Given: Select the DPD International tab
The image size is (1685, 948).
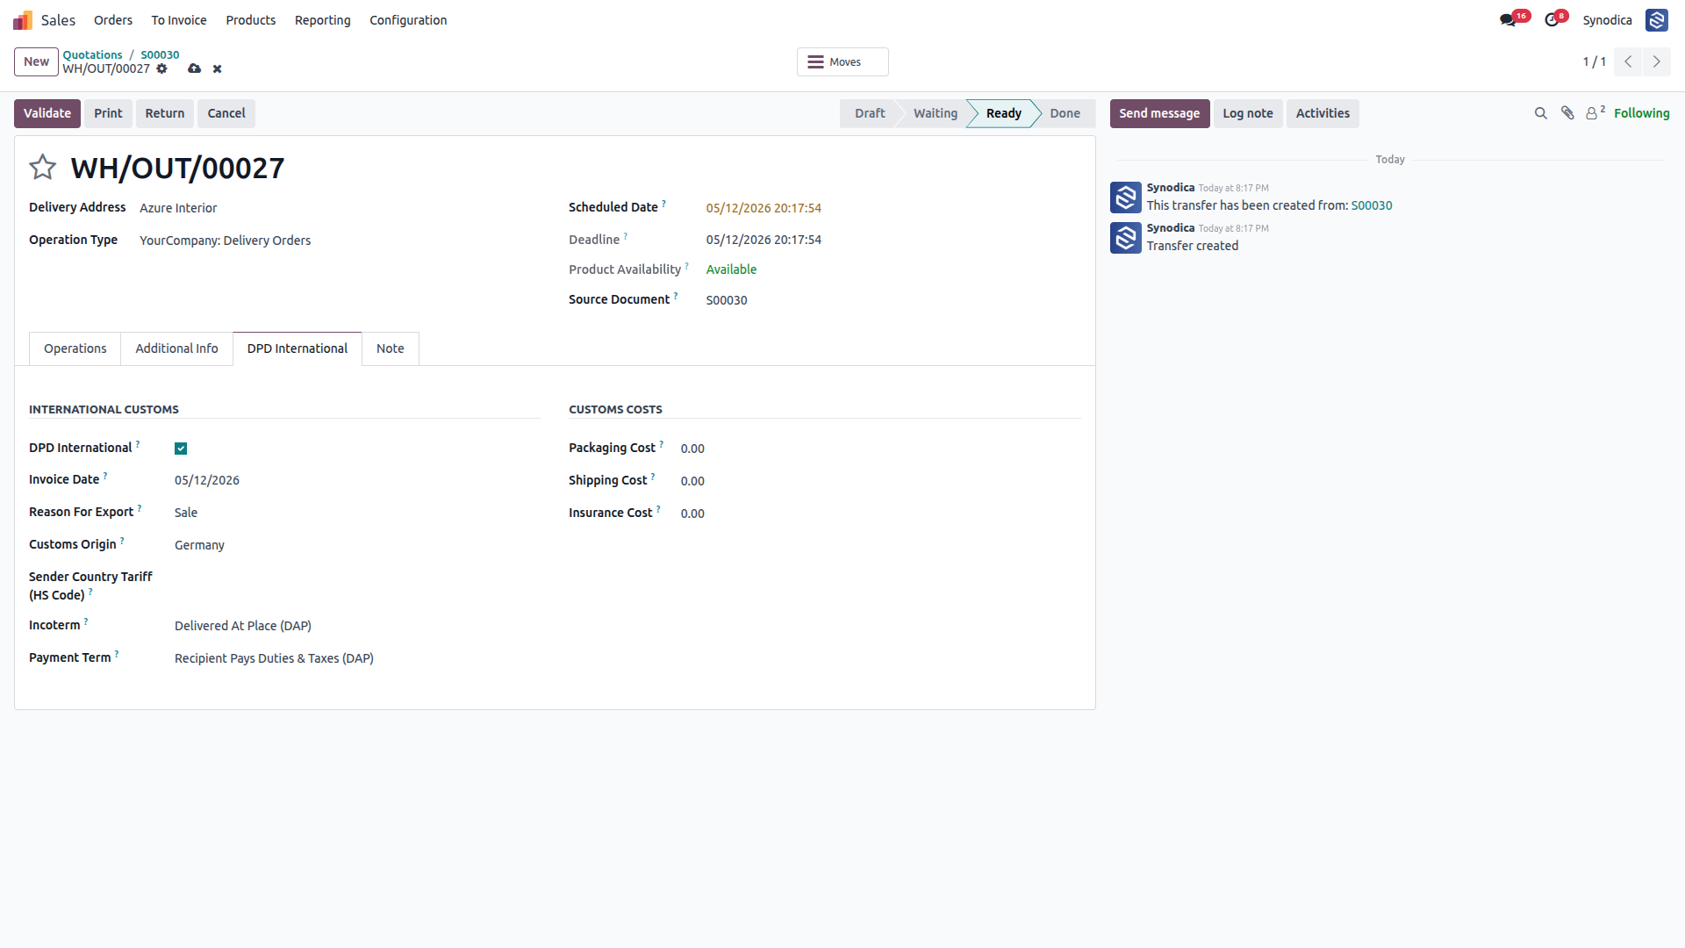Looking at the screenshot, I should 298,348.
